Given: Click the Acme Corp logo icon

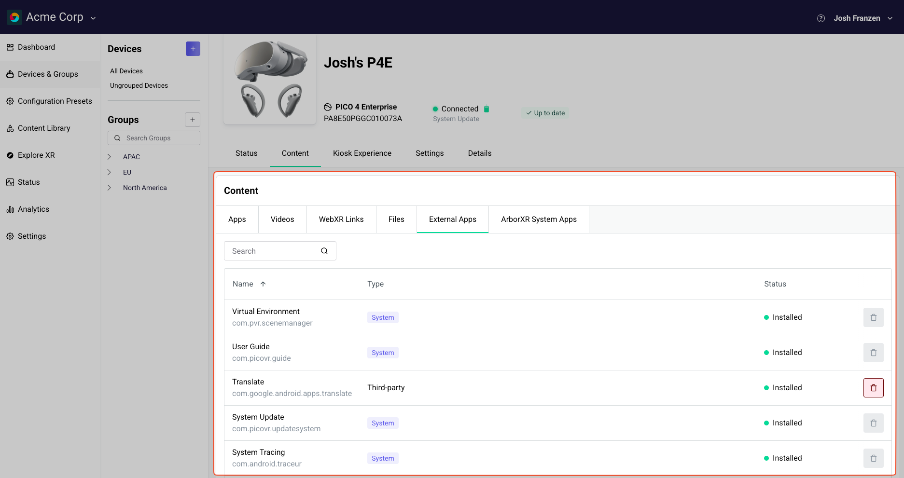Looking at the screenshot, I should click(14, 17).
